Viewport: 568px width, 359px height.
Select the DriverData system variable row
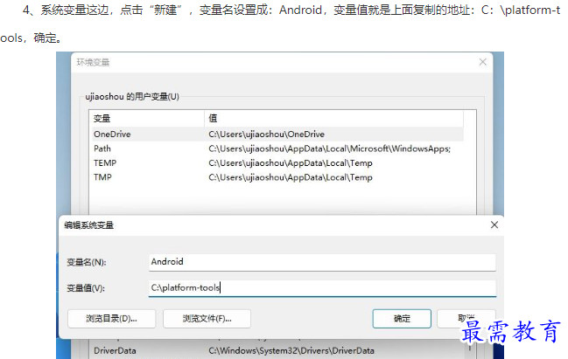[x=277, y=350]
